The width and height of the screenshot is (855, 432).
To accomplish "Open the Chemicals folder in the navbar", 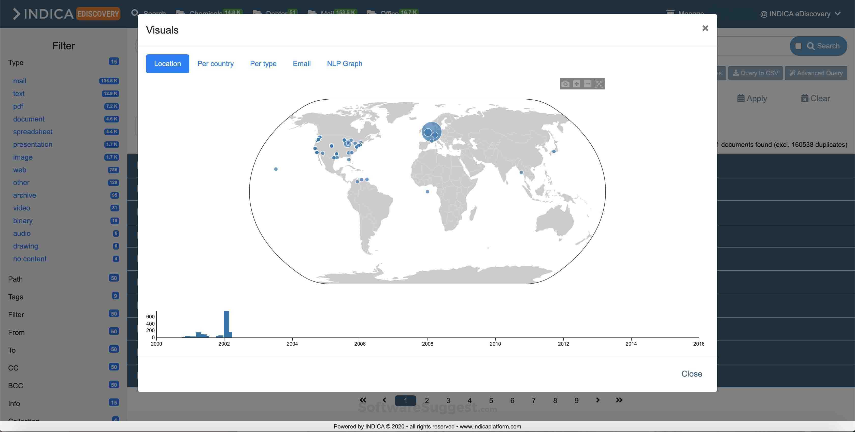I will point(206,13).
